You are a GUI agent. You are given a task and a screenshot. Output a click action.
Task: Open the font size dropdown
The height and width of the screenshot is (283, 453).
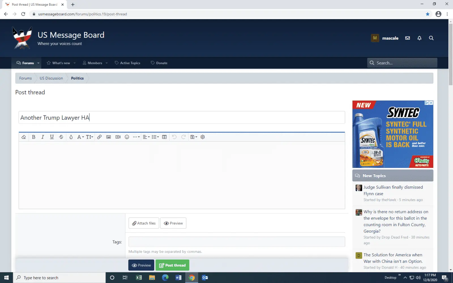tap(89, 137)
